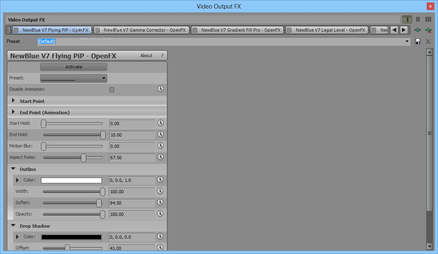Toggle animation clock for Outline Color
Viewport: 438px width, 254px height.
pos(160,180)
